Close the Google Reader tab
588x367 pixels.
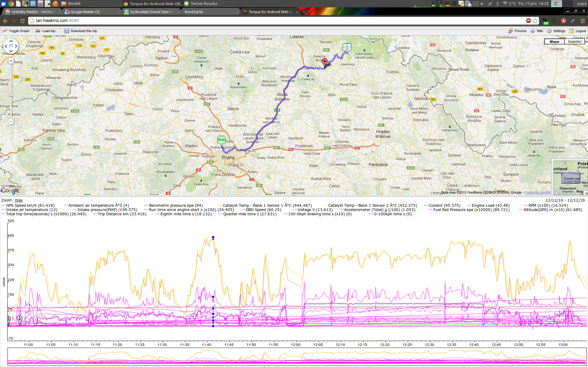pyautogui.click(x=119, y=12)
